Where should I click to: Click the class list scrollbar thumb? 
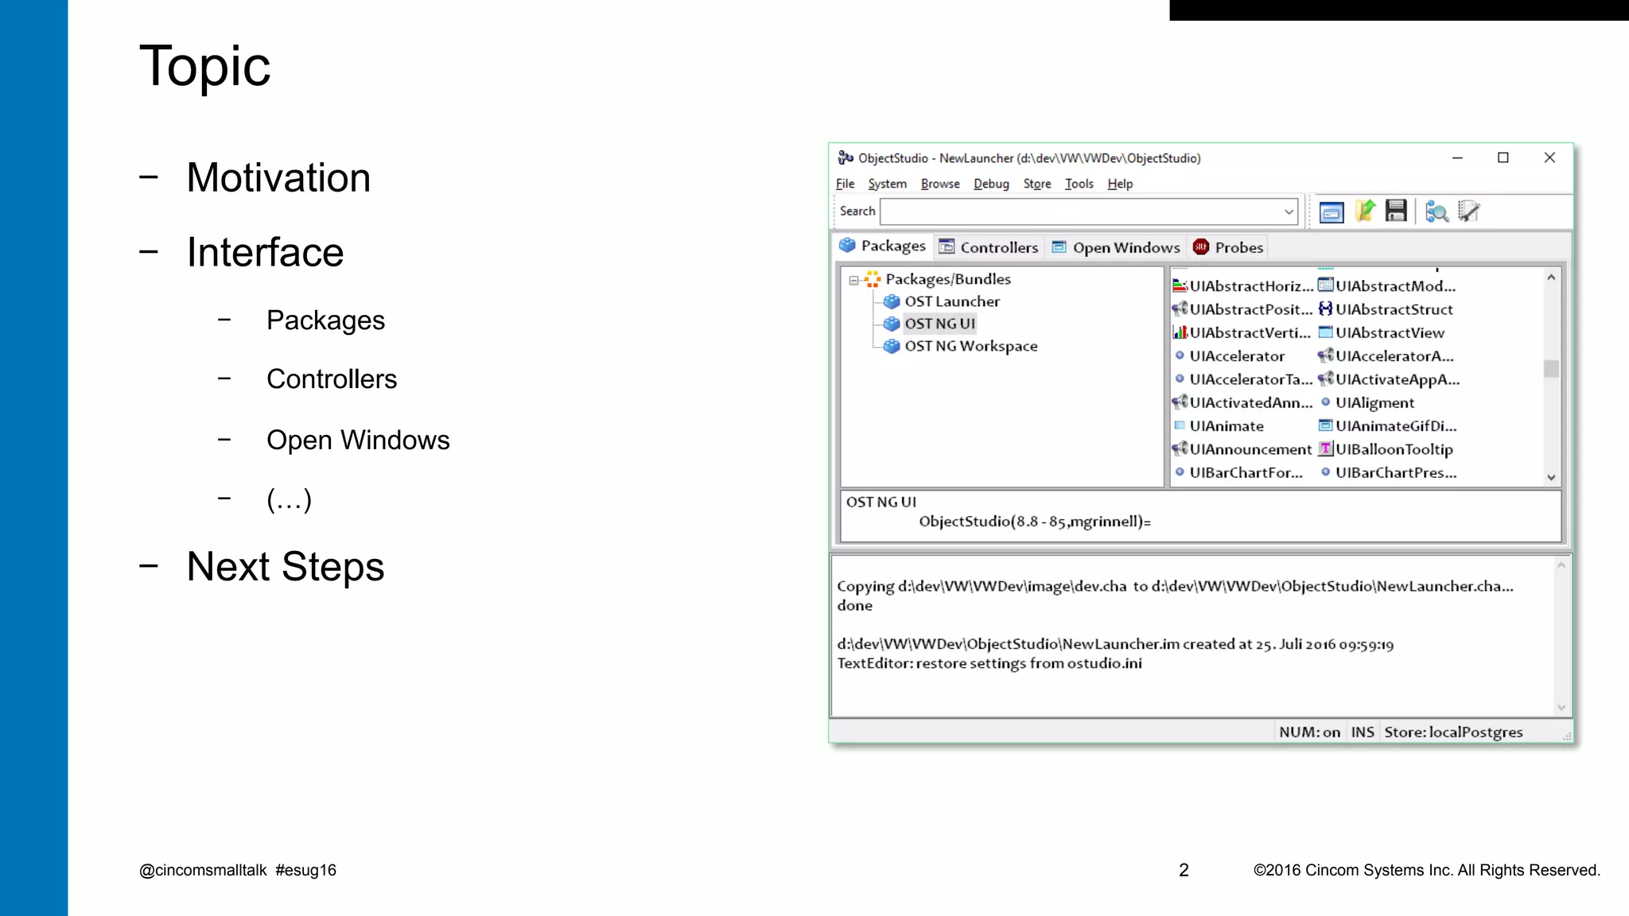(1551, 369)
